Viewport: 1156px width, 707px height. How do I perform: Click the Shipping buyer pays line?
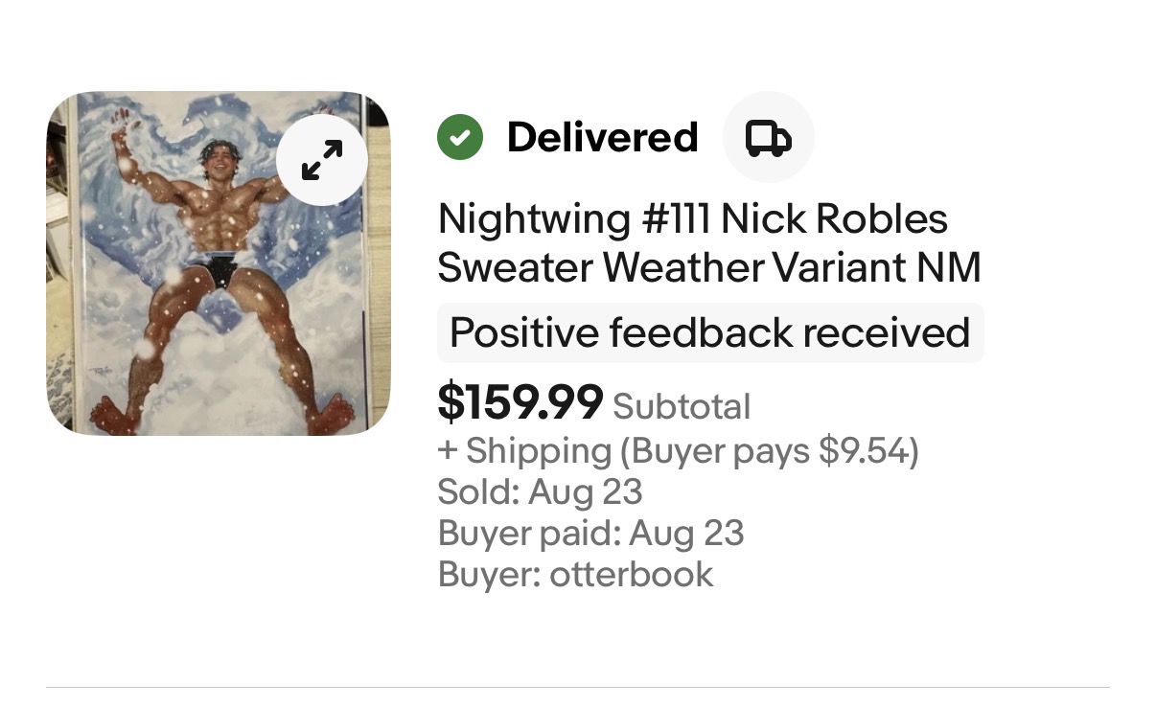[679, 450]
